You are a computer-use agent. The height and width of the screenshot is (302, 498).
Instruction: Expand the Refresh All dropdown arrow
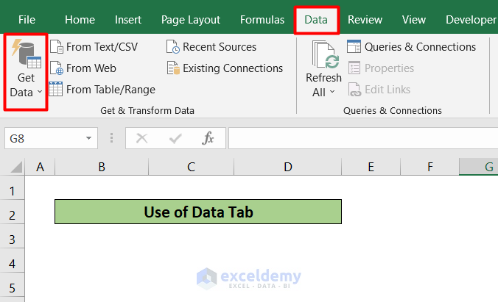click(x=332, y=93)
